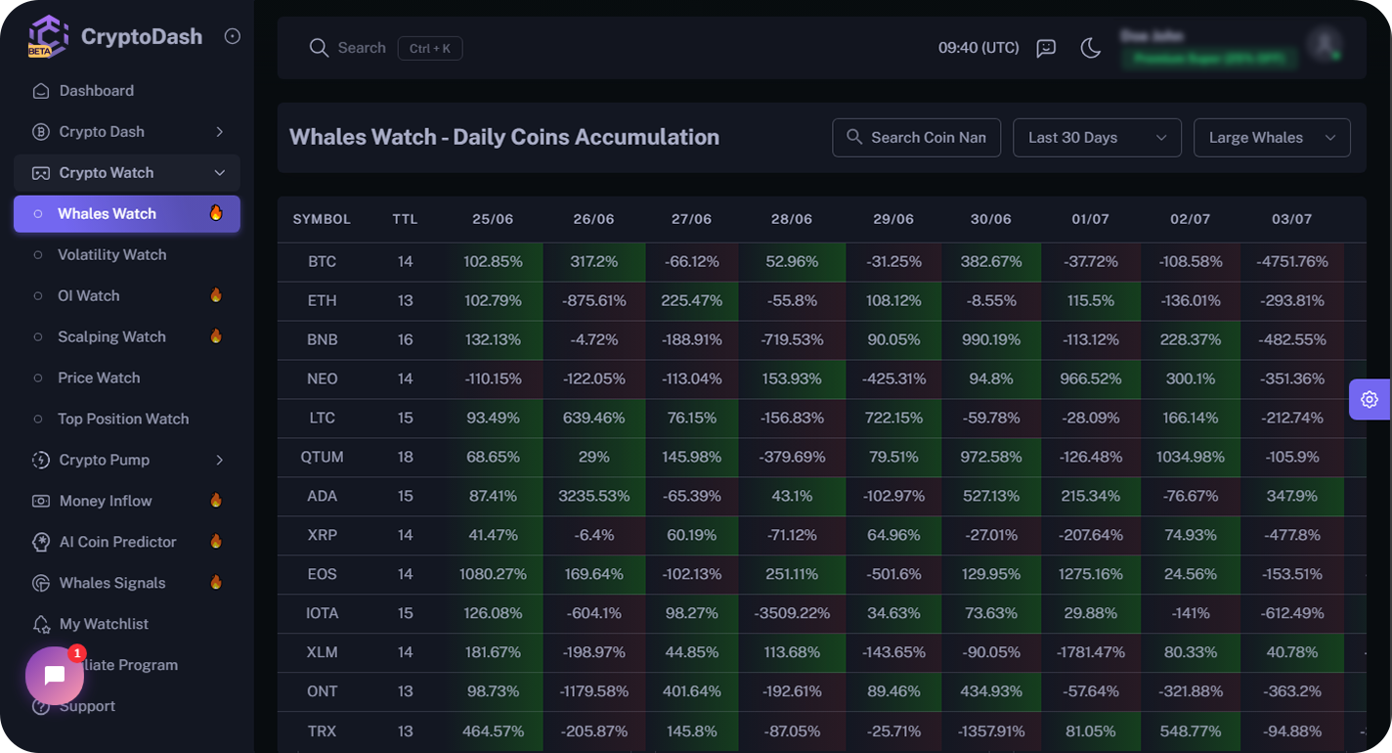Open Price Watch page
Image resolution: width=1392 pixels, height=753 pixels.
127,378
